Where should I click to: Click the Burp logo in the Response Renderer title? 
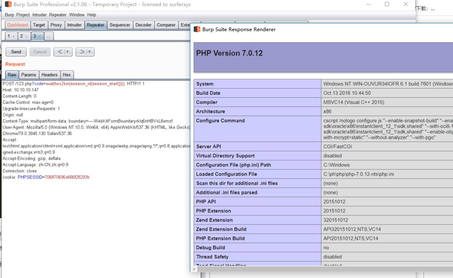tap(197, 29)
